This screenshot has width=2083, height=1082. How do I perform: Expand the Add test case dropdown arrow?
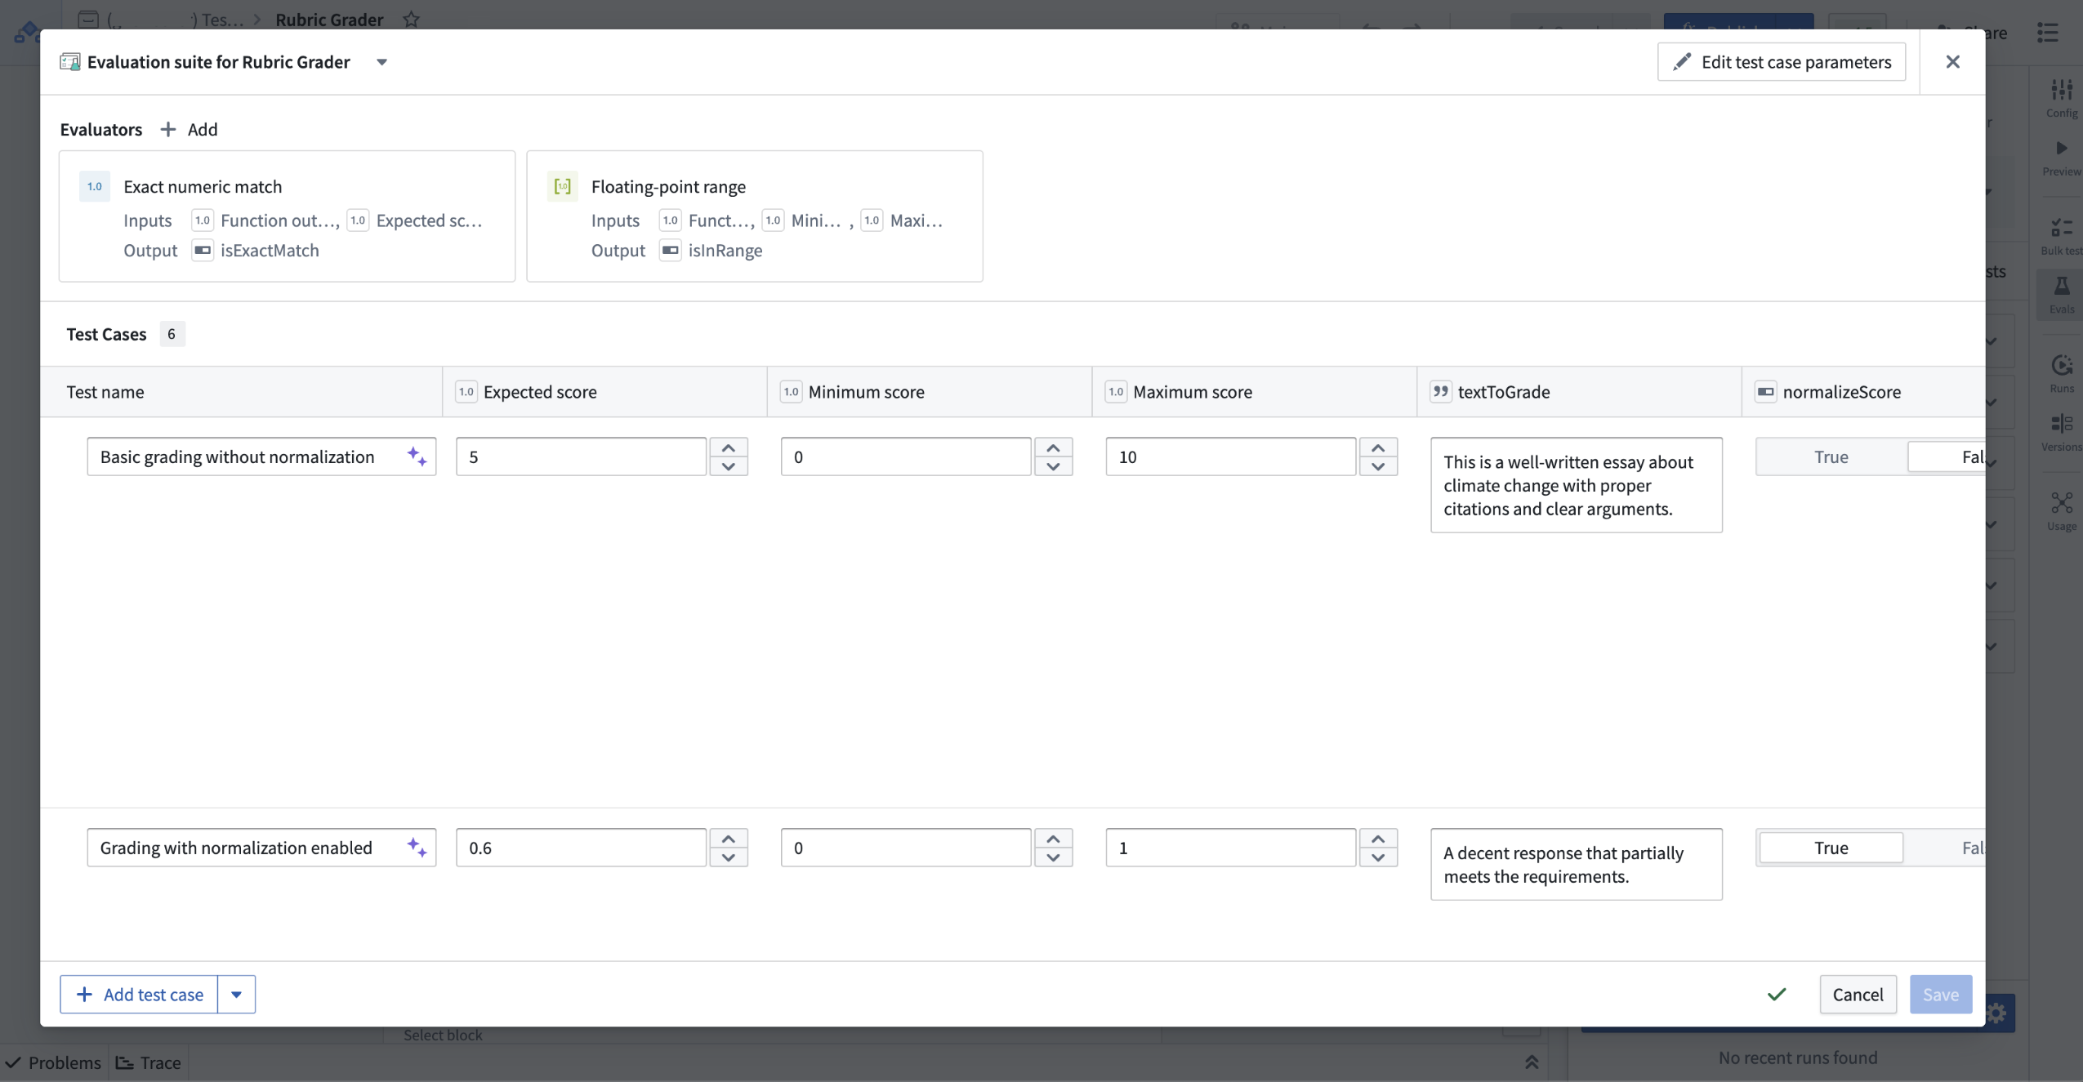236,994
